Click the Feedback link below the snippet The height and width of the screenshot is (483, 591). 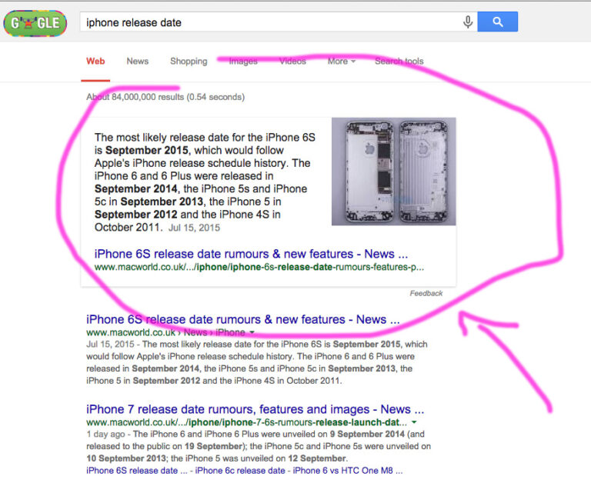coord(426,294)
